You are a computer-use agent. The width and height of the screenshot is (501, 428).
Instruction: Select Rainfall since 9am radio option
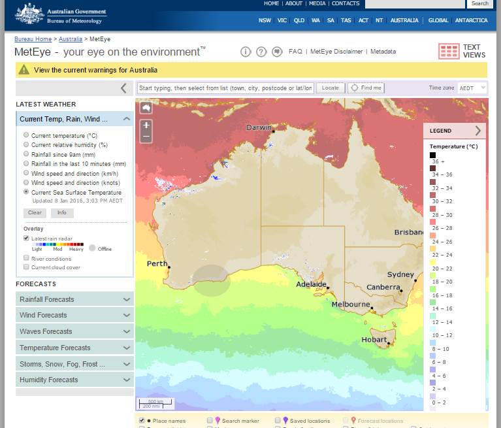[26, 154]
